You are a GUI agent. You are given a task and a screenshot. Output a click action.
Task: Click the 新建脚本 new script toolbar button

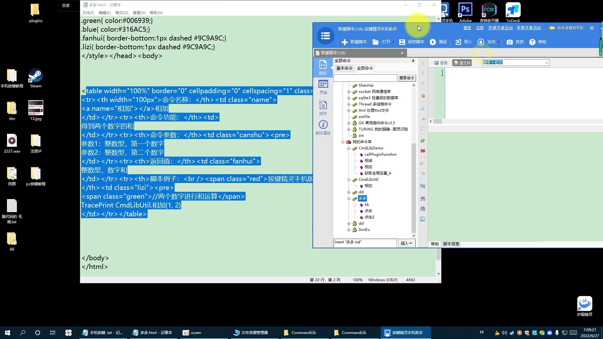click(x=354, y=42)
